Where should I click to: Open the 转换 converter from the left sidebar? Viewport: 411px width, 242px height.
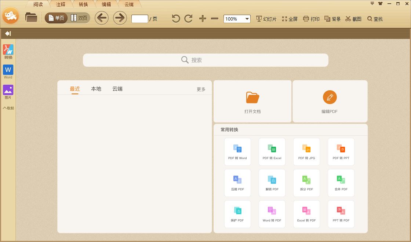pyautogui.click(x=8, y=51)
